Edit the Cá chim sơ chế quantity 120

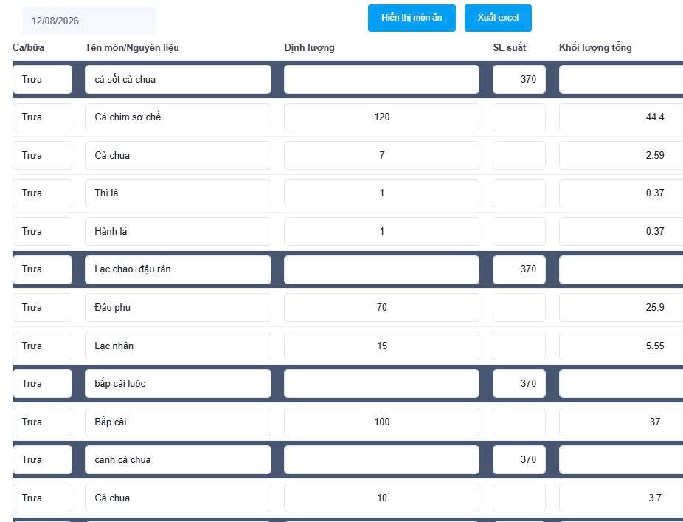(381, 117)
